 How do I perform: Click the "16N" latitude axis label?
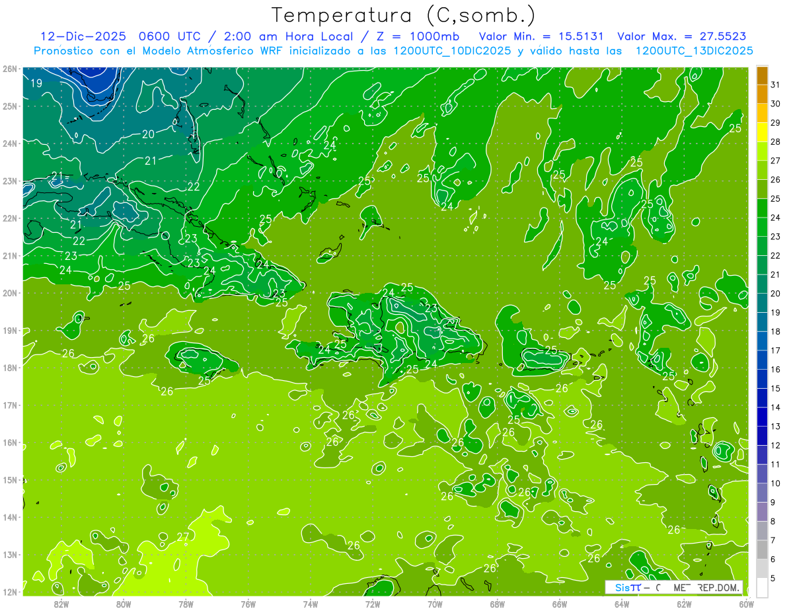[9, 442]
